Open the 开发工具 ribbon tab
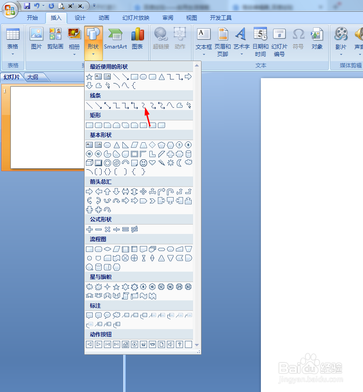This screenshot has height=392, width=363. [221, 18]
